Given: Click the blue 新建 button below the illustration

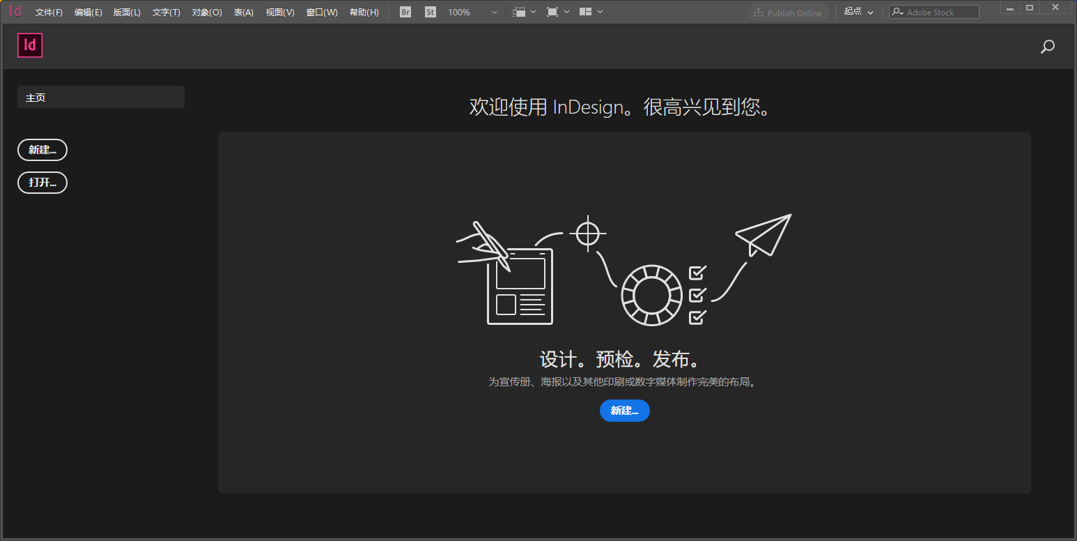Looking at the screenshot, I should [624, 411].
